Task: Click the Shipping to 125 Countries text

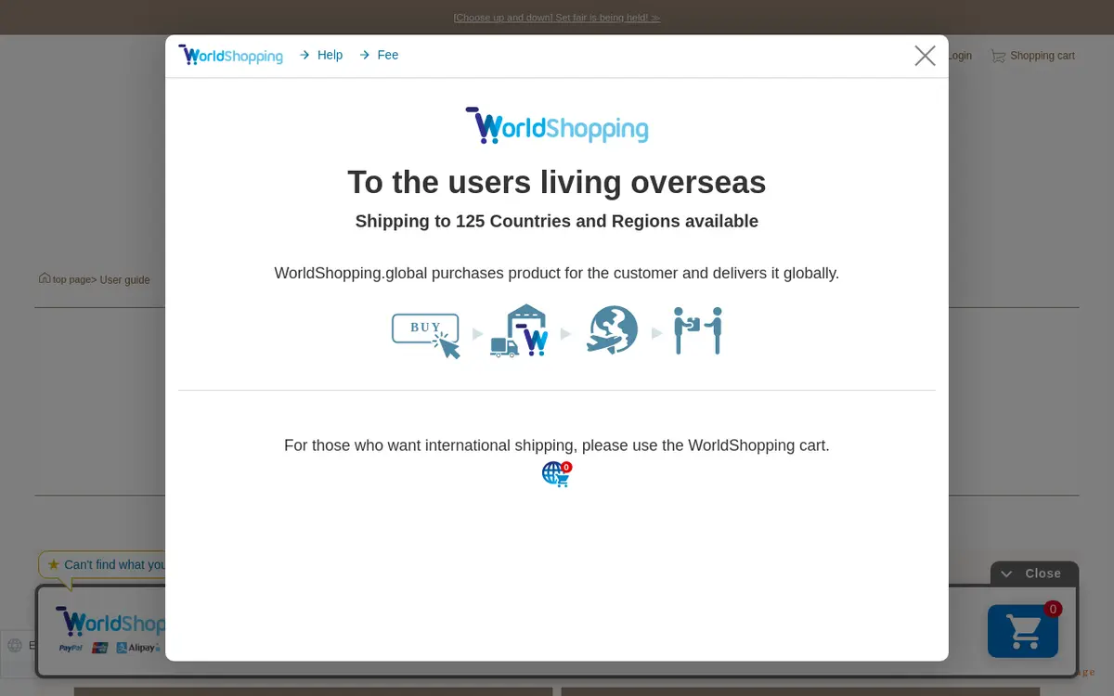Action: pyautogui.click(x=557, y=221)
